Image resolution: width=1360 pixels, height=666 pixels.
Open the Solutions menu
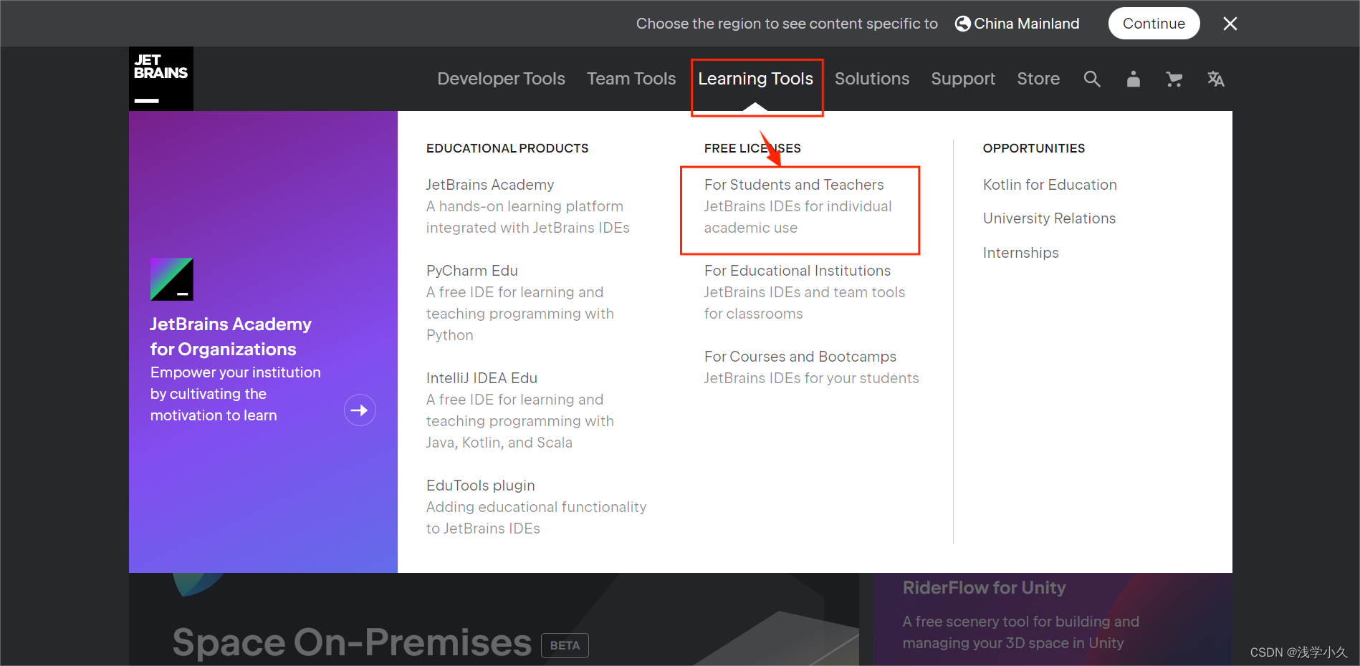pos(871,79)
